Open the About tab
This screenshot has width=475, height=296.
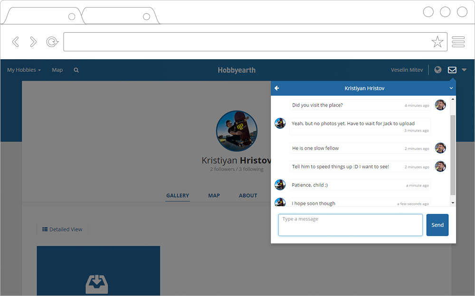pyautogui.click(x=248, y=196)
